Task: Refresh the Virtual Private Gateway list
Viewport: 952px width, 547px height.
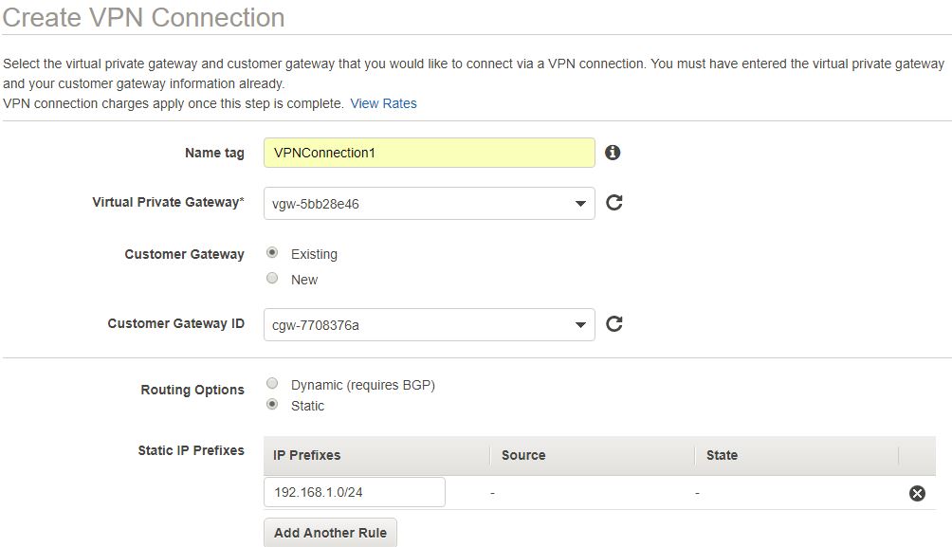Action: (613, 202)
